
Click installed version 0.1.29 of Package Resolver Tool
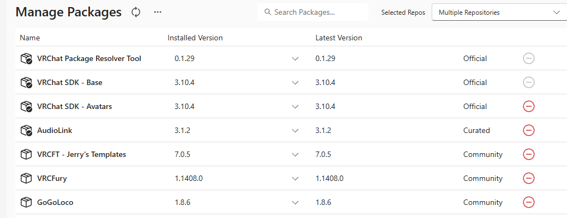tap(184, 58)
